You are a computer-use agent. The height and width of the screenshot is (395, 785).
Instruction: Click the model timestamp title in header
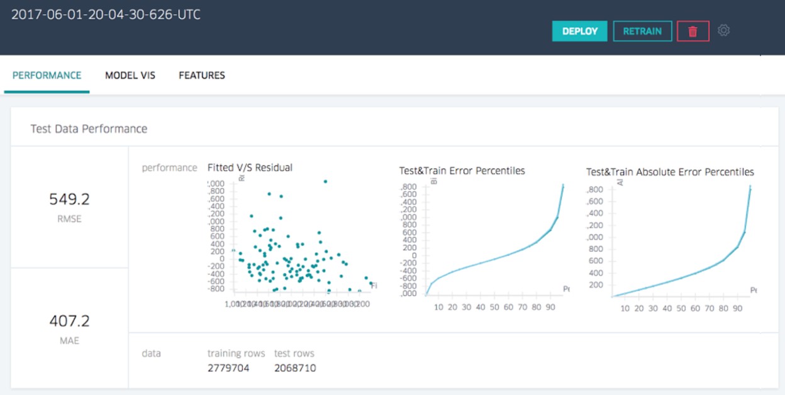click(x=106, y=14)
